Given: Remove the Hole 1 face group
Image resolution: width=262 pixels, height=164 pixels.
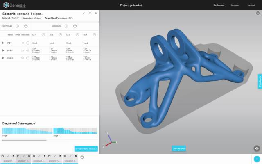Looking at the screenshot, I should [28, 50].
